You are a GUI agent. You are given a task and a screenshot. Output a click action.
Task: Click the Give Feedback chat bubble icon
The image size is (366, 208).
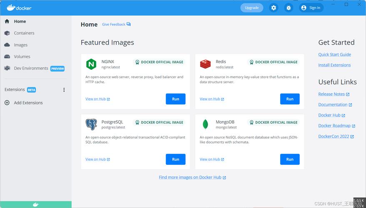[x=129, y=24]
